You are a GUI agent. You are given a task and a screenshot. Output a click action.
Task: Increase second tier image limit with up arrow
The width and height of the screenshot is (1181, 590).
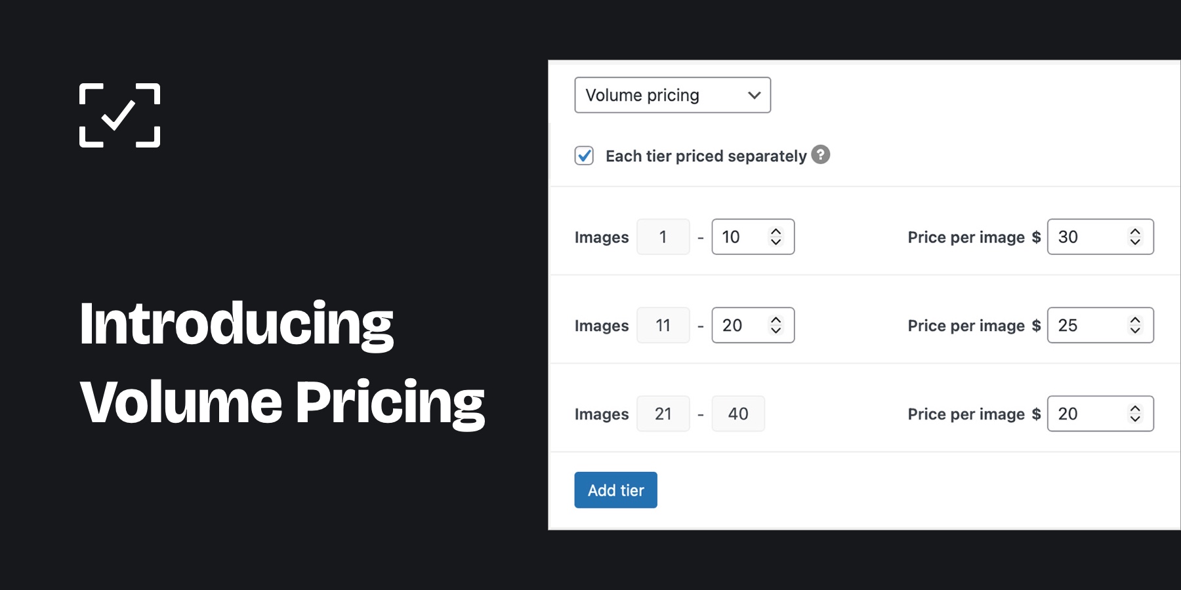point(776,320)
